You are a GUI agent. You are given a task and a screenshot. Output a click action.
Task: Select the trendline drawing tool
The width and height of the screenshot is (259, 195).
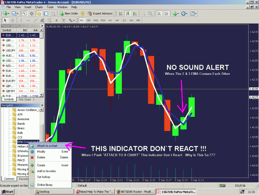[35, 20]
